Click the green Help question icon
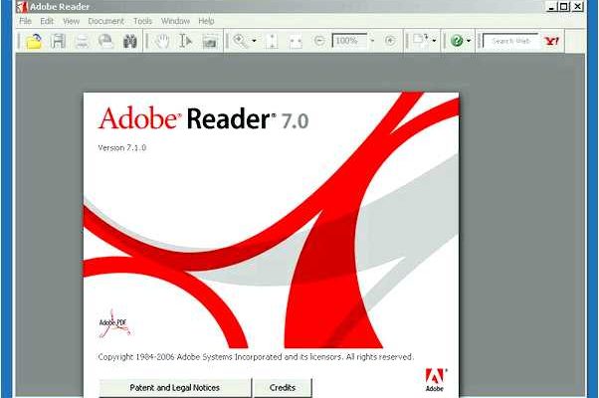Image resolution: width=599 pixels, height=398 pixels. tap(457, 41)
